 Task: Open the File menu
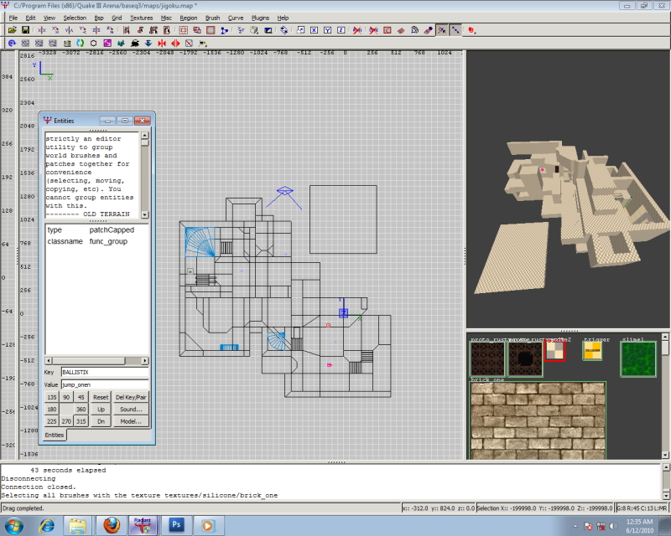13,18
